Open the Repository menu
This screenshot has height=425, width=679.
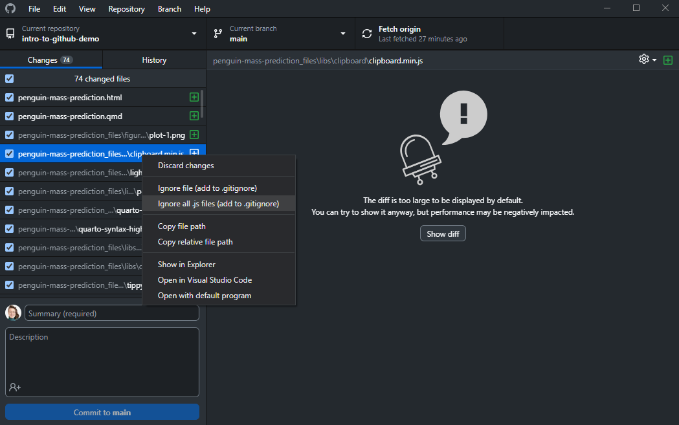click(x=126, y=9)
